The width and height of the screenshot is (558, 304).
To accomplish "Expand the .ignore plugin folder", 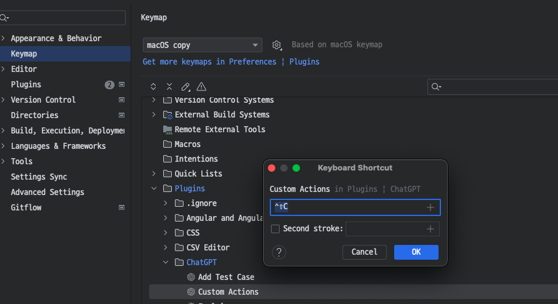I will (166, 203).
